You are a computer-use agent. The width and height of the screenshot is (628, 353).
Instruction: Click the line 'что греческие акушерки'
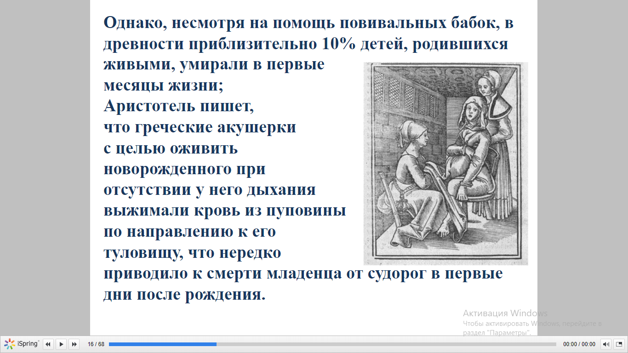(200, 127)
